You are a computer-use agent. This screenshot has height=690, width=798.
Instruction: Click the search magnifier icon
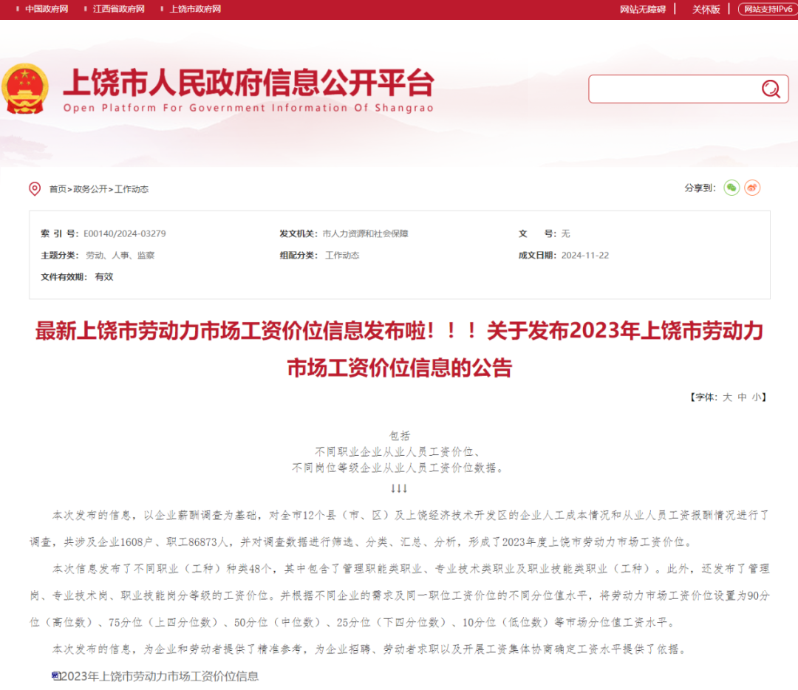point(771,89)
